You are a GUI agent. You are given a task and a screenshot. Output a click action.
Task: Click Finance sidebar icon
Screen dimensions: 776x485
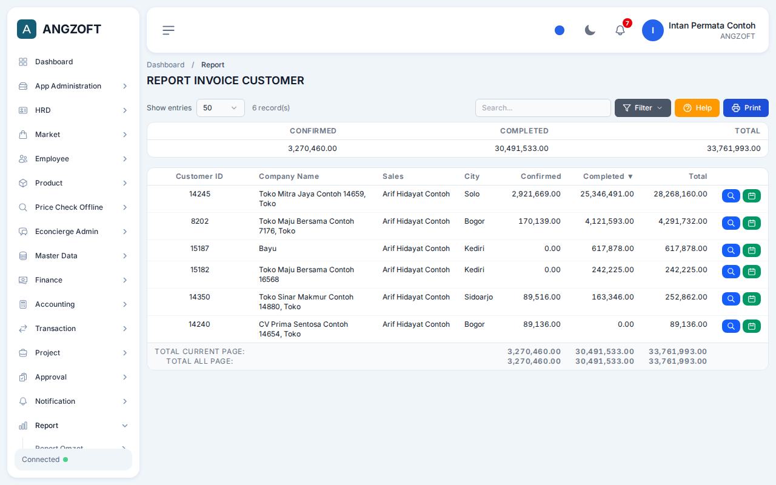[23, 280]
